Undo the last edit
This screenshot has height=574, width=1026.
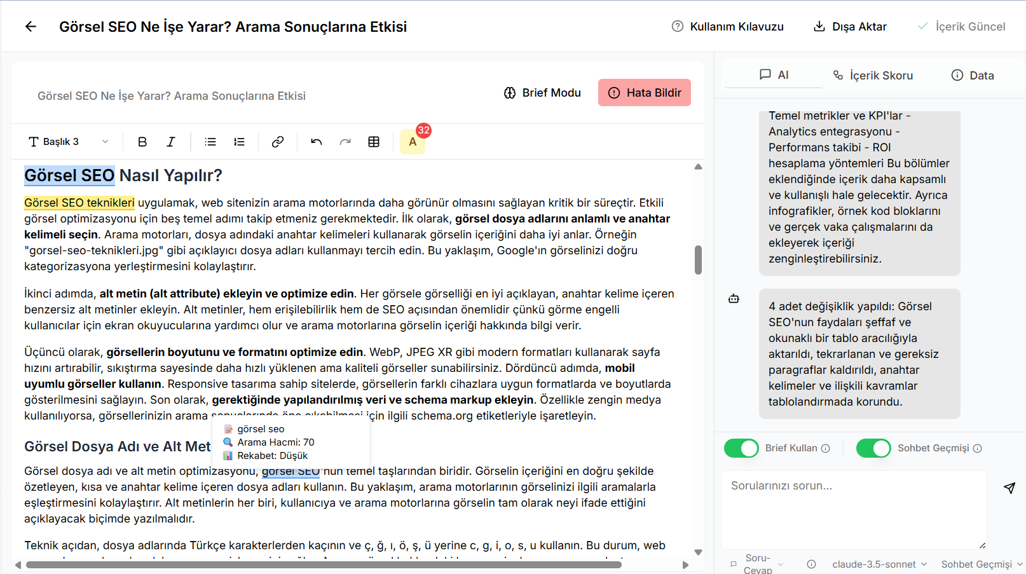point(315,141)
